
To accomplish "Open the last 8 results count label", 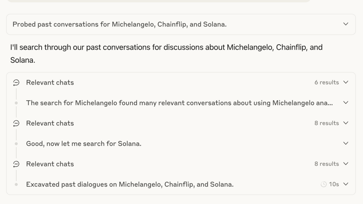I will coord(326,164).
